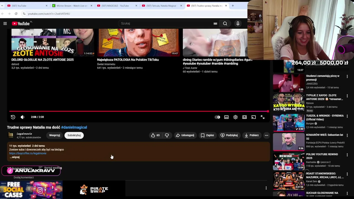
Task: Go back with the browser back arrow
Action: [x=2, y=14]
